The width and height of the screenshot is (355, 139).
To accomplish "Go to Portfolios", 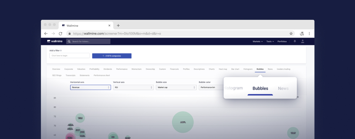I will click(x=282, y=41).
